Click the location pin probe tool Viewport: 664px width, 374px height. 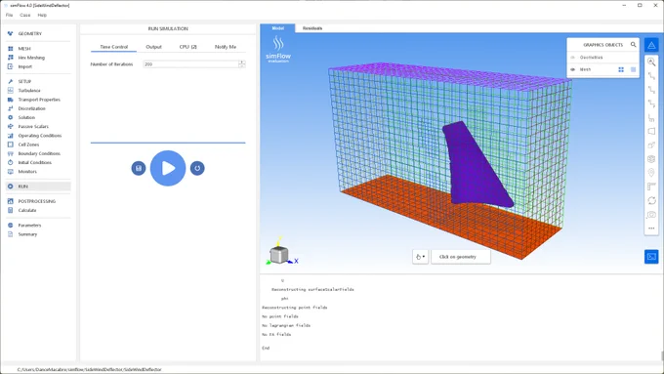pyautogui.click(x=651, y=173)
